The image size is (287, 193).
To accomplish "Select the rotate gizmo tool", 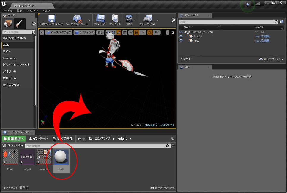I will click(x=113, y=33).
